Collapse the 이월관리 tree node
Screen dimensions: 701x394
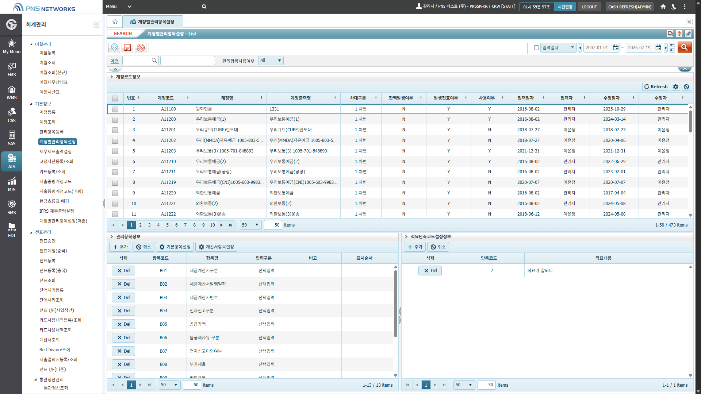[31, 44]
